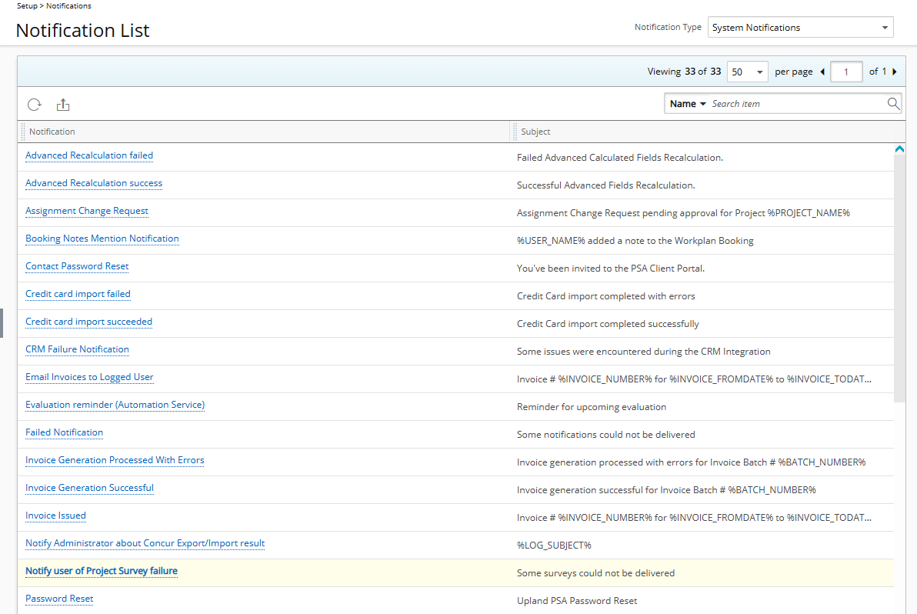The height and width of the screenshot is (614, 917).
Task: Open Credit card import succeeded link
Action: tap(88, 322)
